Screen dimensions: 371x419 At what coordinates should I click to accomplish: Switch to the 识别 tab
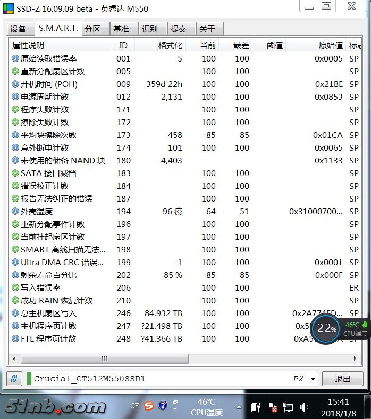tap(153, 29)
